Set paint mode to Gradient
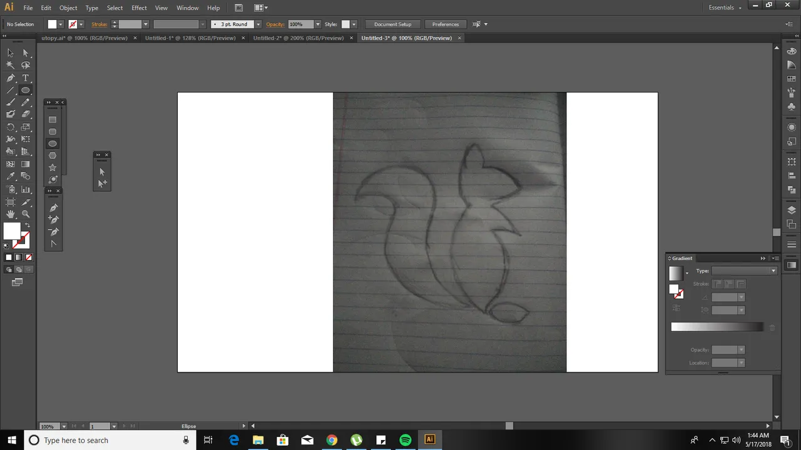Screen dimensions: 801x450 (x=19, y=257)
